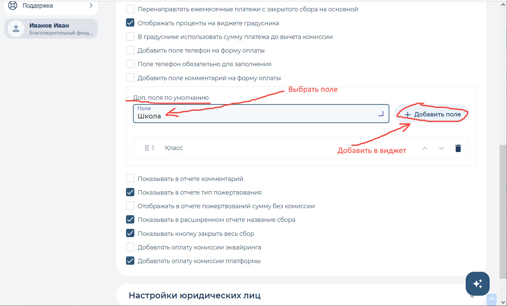Image resolution: width=507 pixels, height=306 pixels.
Task: Click the page vertical scrollbar thumb
Action: pos(503,212)
